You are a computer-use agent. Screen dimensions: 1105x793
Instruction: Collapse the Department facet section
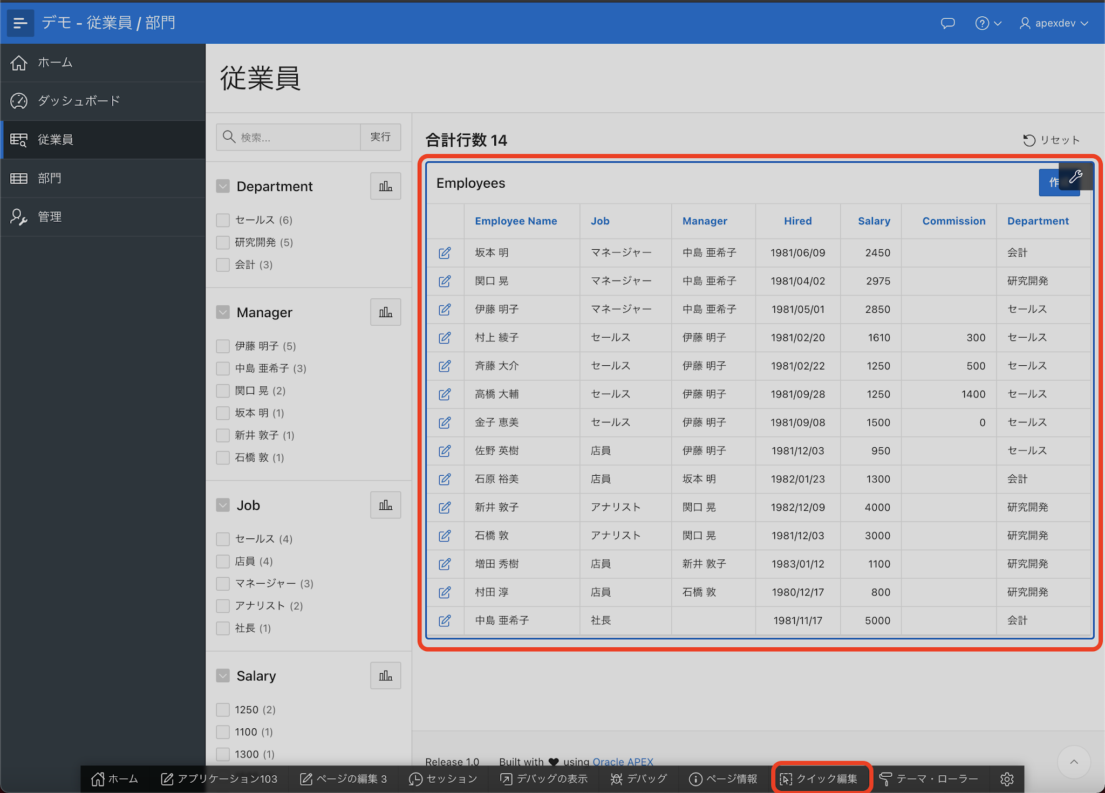point(223,186)
